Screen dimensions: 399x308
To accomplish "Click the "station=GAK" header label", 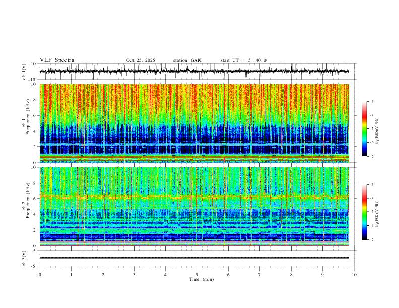I will point(187,60).
